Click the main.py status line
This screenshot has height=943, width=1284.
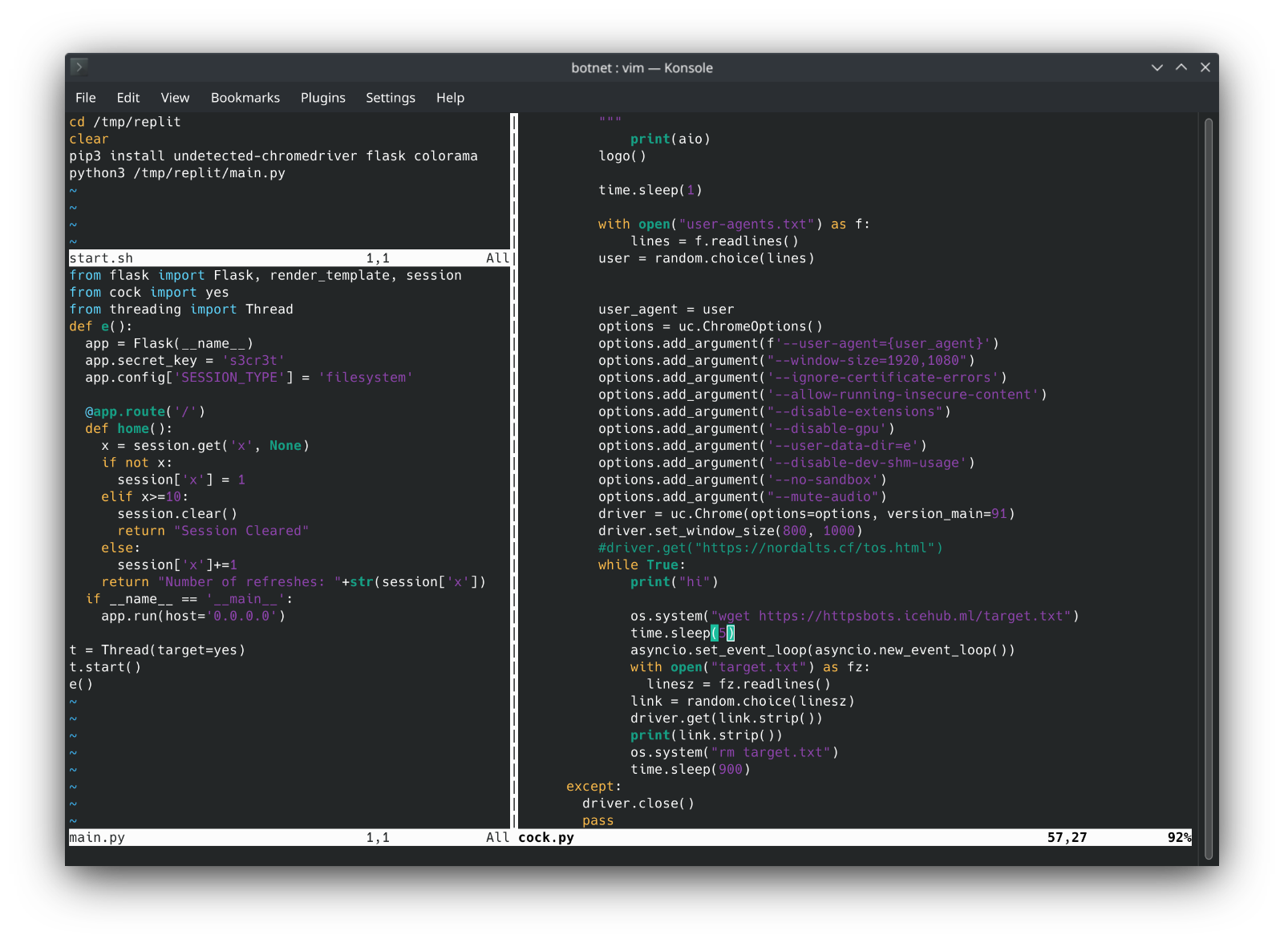point(290,837)
